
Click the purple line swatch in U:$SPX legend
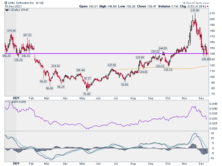6,102
